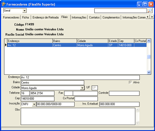The height and width of the screenshot is (131, 155).
Task: Click the Ins. Estadual field
Action: point(120,104)
